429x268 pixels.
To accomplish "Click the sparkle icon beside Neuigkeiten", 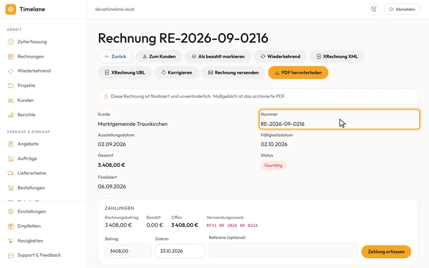I will pos(11,241).
